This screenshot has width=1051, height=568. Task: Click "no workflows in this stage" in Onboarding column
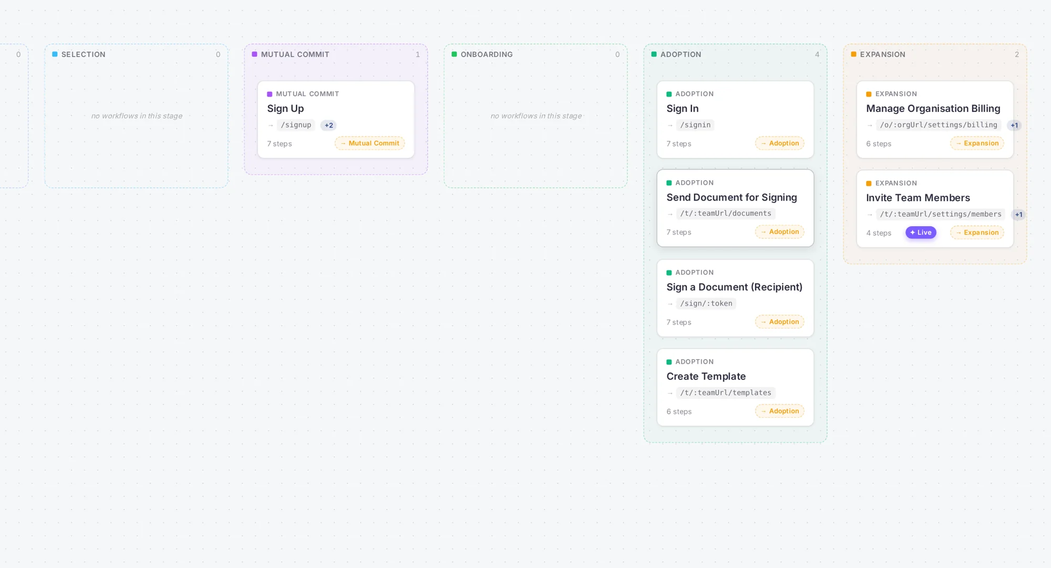coord(536,116)
